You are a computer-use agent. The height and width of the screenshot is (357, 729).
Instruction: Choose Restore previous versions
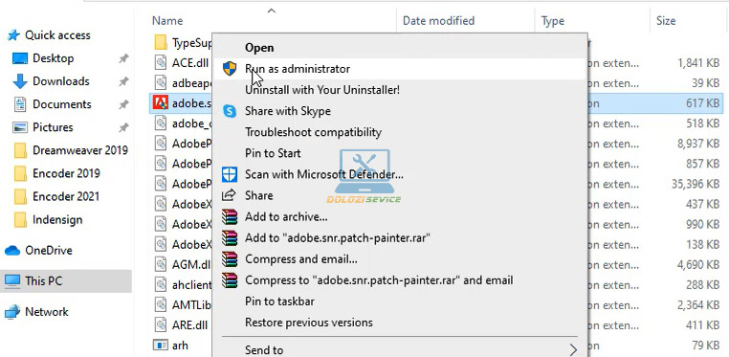pos(400,323)
